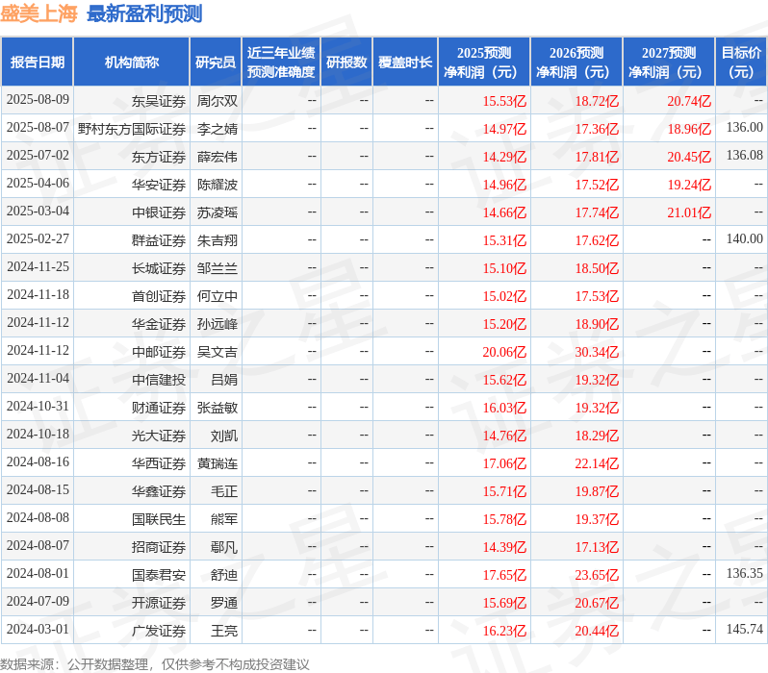The image size is (768, 673).
Task: Click the 最新盈利预测 heading
Action: pyautogui.click(x=144, y=13)
